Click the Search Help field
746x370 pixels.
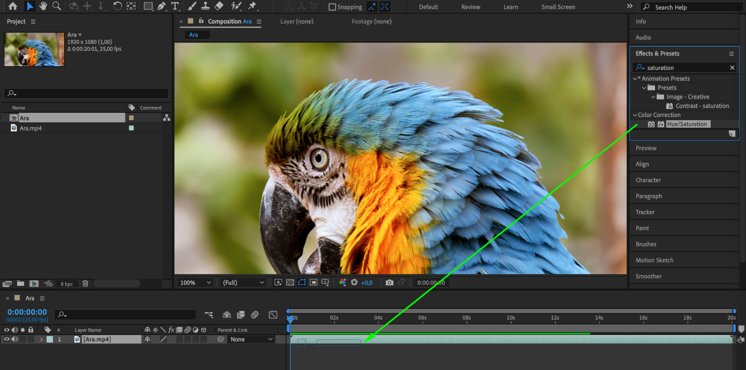click(690, 7)
